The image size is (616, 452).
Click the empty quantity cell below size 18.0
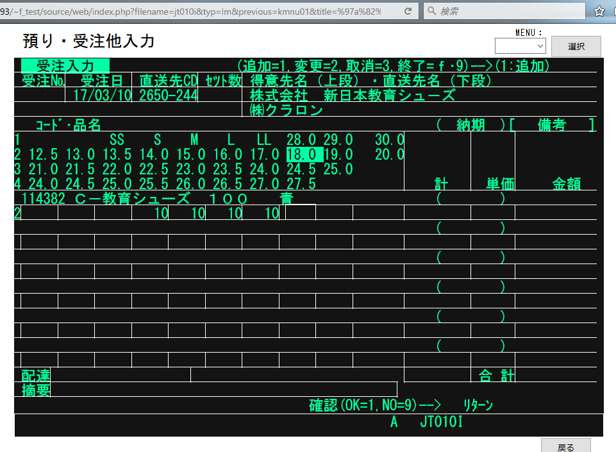pyautogui.click(x=301, y=213)
